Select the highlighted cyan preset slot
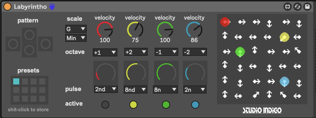 click(x=16, y=81)
